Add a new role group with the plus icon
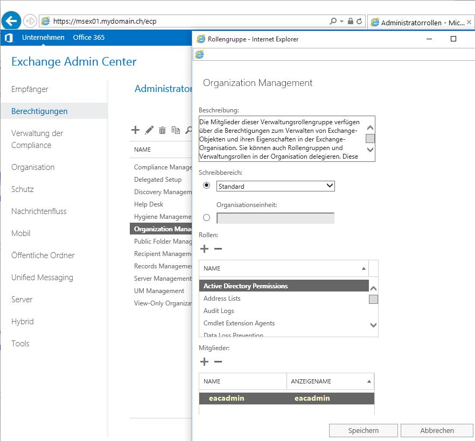Screen dimensions: 475x441 point(135,130)
